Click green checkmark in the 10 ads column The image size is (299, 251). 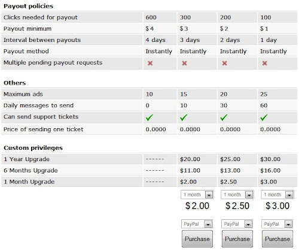coord(149,117)
